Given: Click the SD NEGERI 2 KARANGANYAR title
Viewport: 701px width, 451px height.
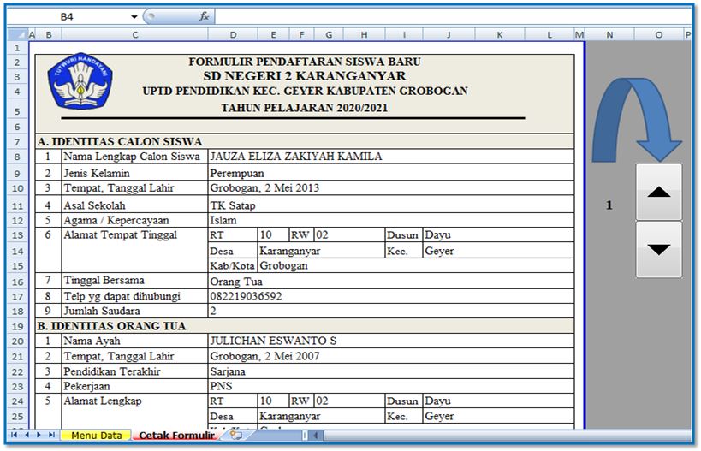Looking at the screenshot, I should pyautogui.click(x=305, y=76).
